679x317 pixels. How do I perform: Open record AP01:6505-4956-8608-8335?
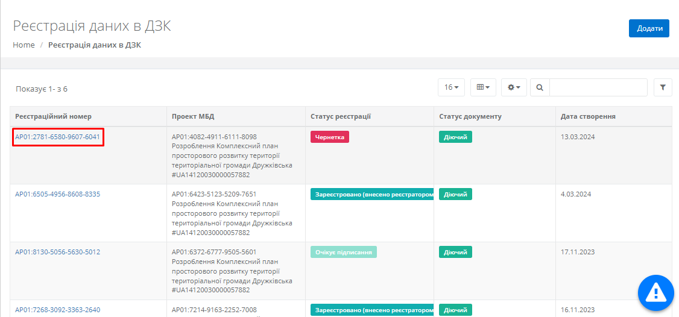click(x=58, y=194)
